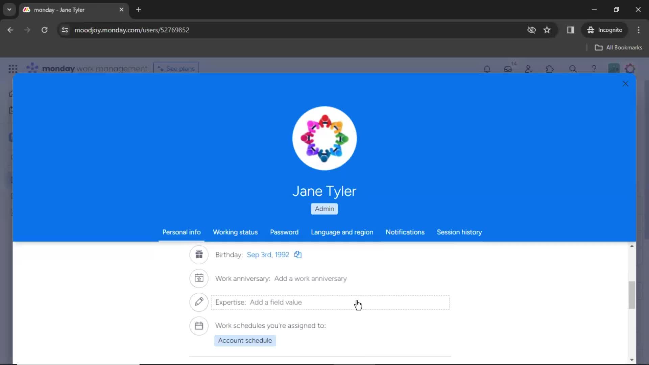Click the expertise pencil icon
This screenshot has width=649, height=365.
point(198,302)
